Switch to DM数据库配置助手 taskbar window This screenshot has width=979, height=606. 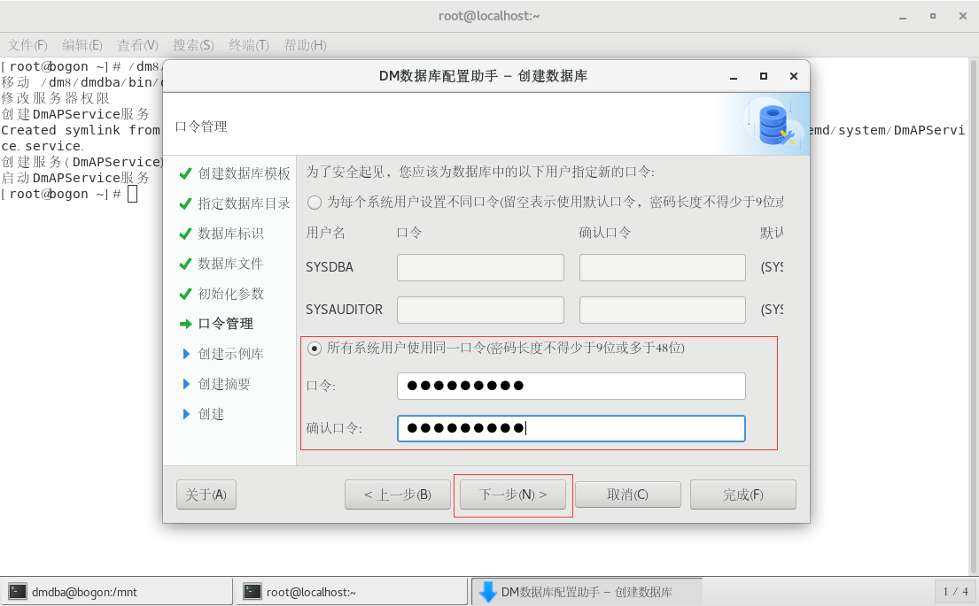point(587,591)
